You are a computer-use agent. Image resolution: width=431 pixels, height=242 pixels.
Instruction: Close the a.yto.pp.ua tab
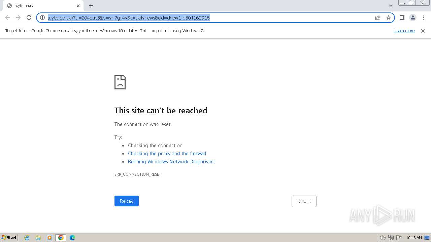click(78, 6)
